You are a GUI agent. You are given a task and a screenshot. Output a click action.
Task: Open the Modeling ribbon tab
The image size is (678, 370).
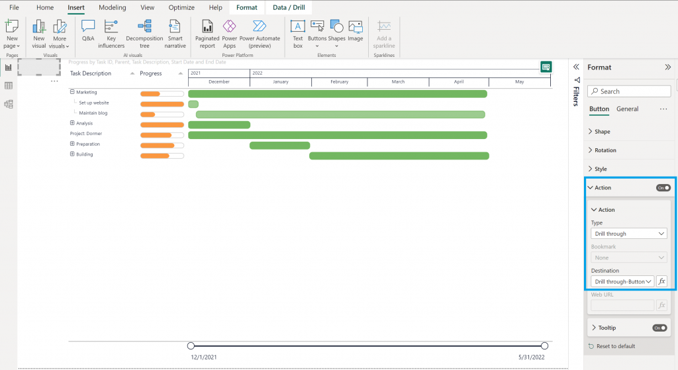(x=113, y=7)
